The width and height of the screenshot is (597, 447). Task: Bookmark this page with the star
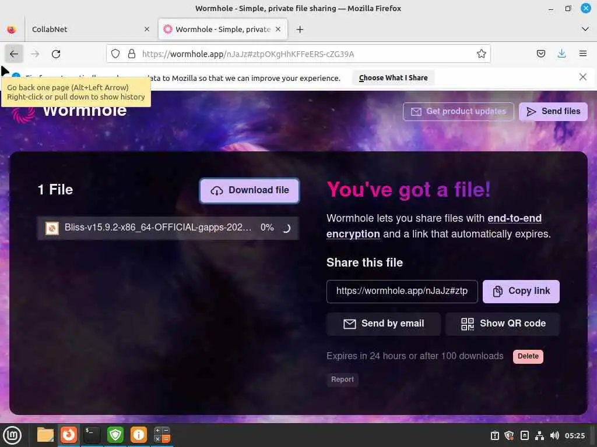[481, 54]
